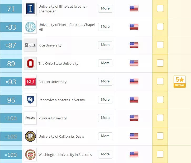Show More for Pennsylvania State University
The height and width of the screenshot is (163, 191).
[105, 100]
